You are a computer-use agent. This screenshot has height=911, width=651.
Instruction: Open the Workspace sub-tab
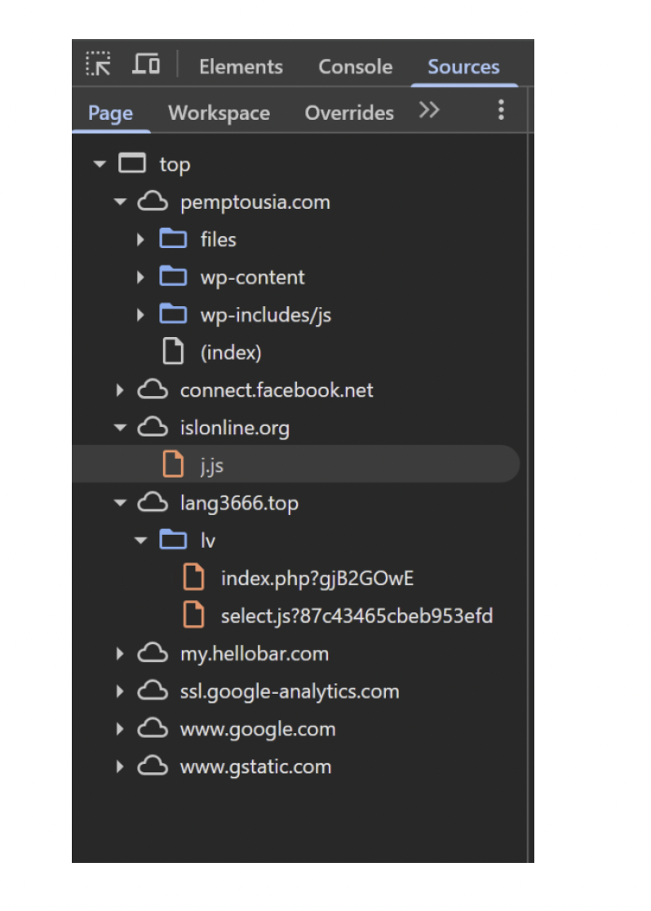pyautogui.click(x=219, y=113)
